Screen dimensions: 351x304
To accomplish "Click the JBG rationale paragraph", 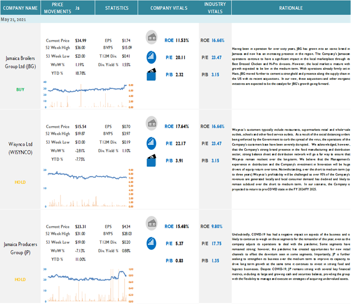I will coord(291,66).
